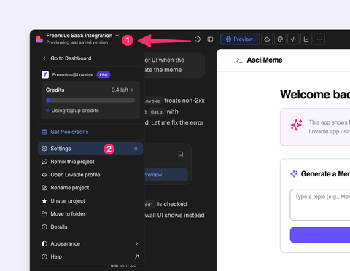Click the credits usage progress bar
Image resolution: width=350 pixels, height=271 pixels.
tap(90, 101)
